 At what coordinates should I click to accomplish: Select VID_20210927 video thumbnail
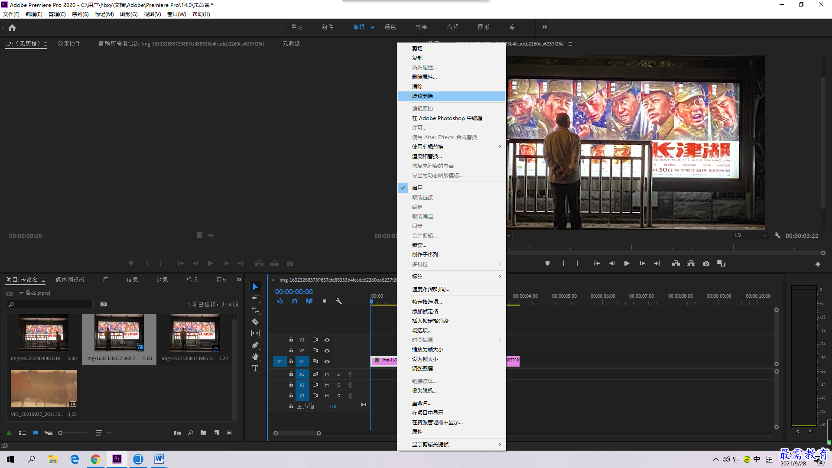pos(44,389)
